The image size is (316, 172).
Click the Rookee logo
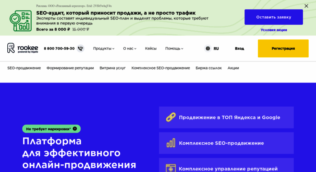click(x=23, y=48)
